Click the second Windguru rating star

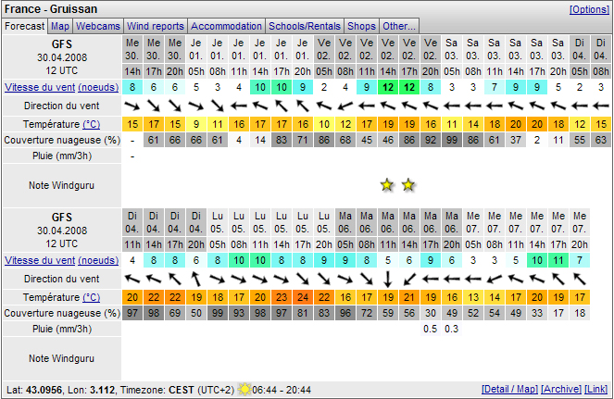(x=408, y=184)
